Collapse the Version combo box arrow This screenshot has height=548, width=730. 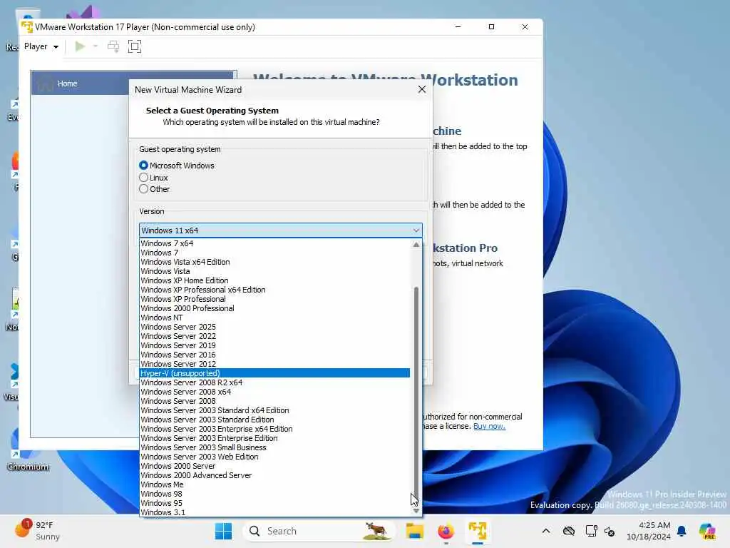click(x=416, y=230)
